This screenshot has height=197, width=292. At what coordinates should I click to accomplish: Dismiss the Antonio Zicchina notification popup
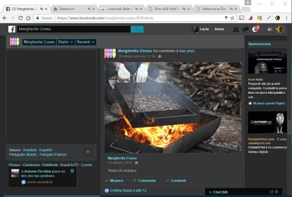point(72,170)
